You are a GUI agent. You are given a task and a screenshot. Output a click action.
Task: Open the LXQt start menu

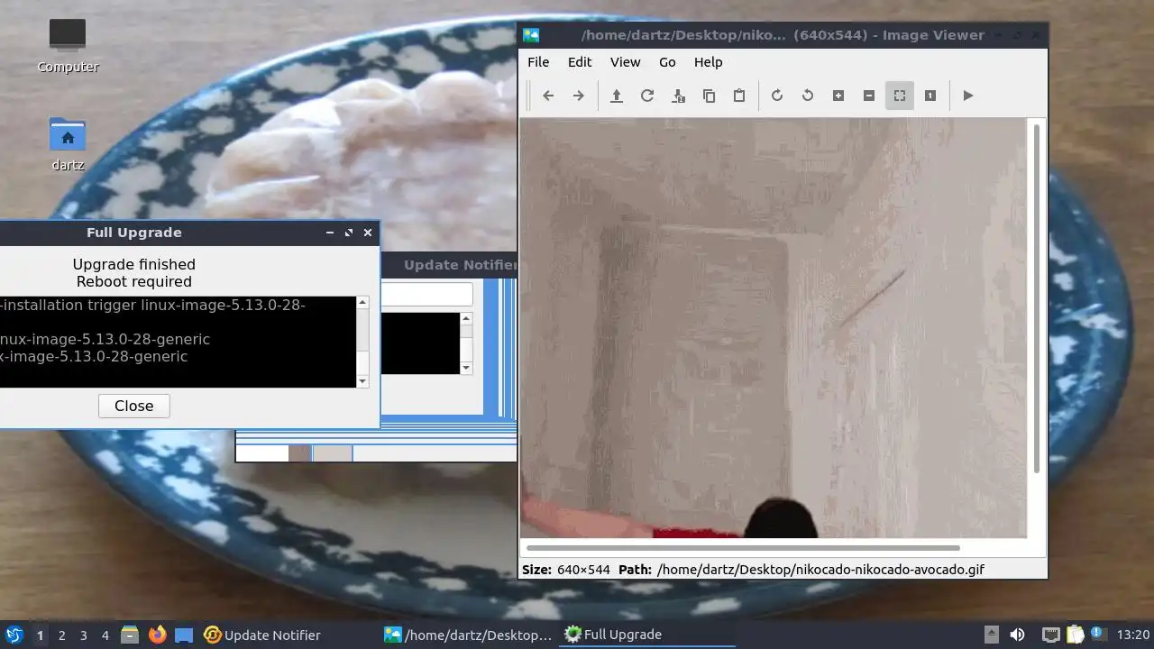[14, 635]
